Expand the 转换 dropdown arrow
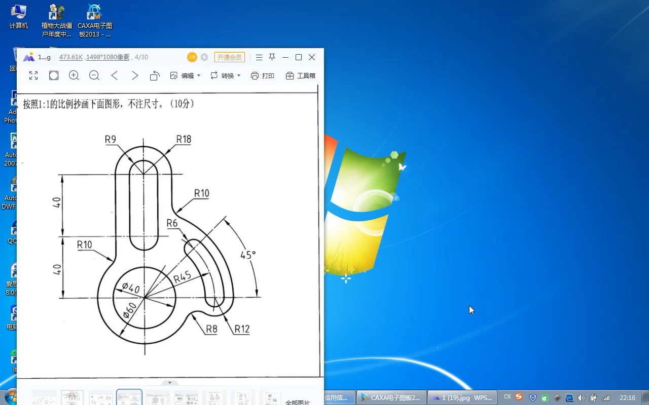 pyautogui.click(x=239, y=75)
